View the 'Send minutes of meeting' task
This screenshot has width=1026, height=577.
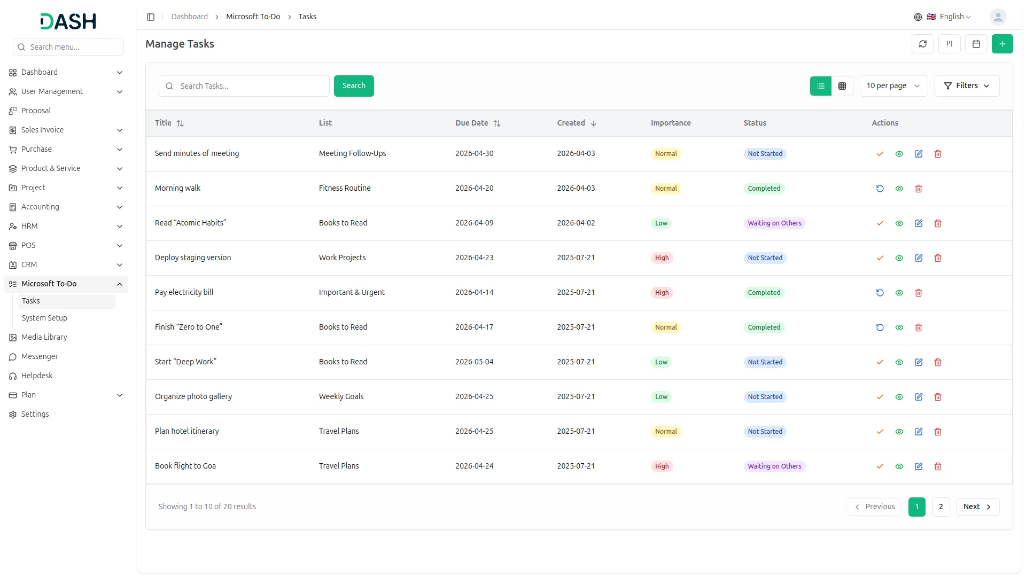(x=899, y=154)
